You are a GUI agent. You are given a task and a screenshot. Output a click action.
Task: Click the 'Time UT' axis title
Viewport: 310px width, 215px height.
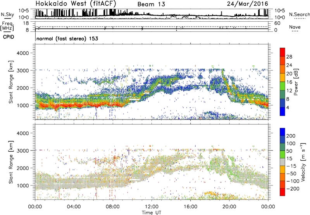tap(152, 213)
